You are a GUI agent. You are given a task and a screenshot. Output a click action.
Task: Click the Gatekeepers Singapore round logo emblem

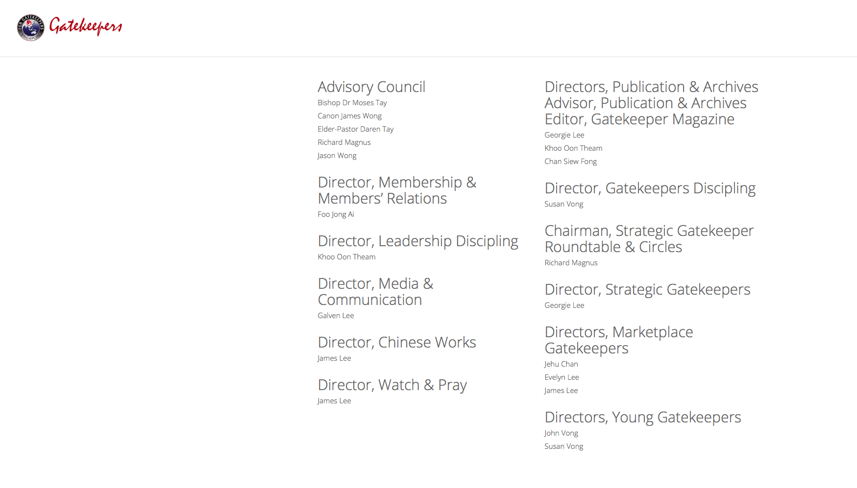tap(31, 27)
